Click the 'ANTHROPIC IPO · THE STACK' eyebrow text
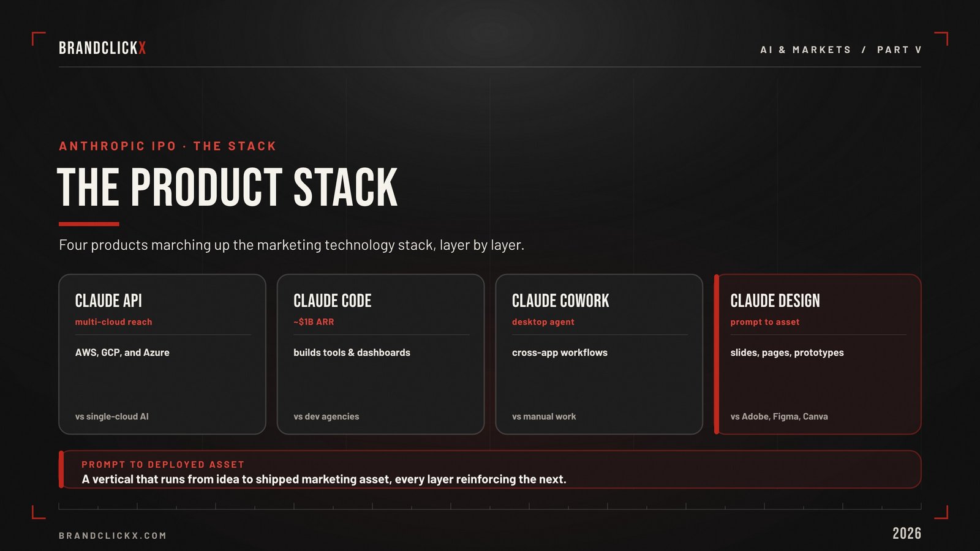The height and width of the screenshot is (551, 980). [x=167, y=146]
